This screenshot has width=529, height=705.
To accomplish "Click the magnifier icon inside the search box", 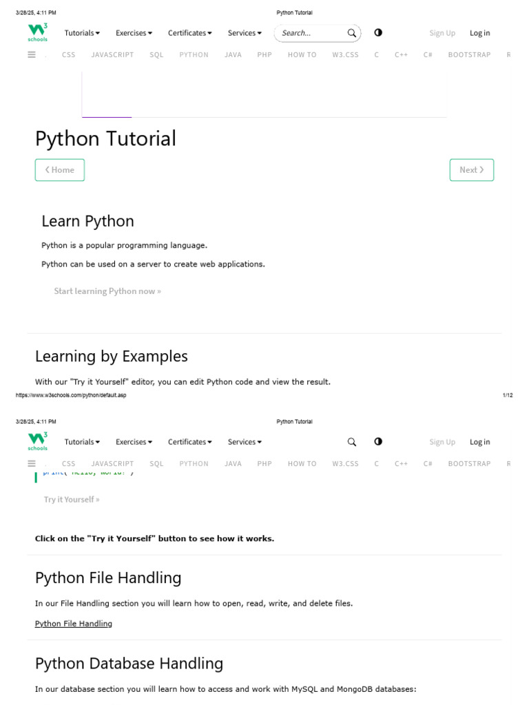I will 352,33.
